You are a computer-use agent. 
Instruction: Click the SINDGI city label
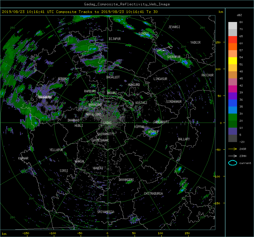pos(144,34)
